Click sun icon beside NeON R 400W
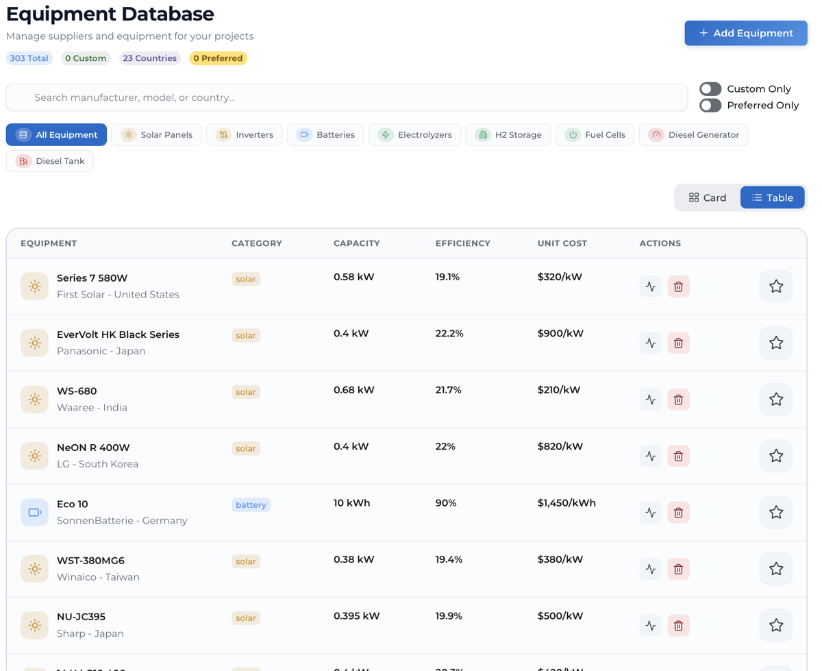The width and height of the screenshot is (822, 671). 34,456
